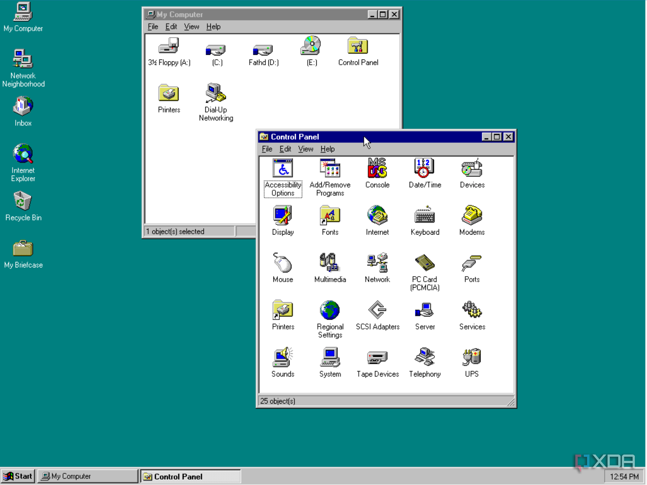Switch to My Computer taskbar button
The image size is (647, 485).
pyautogui.click(x=88, y=476)
